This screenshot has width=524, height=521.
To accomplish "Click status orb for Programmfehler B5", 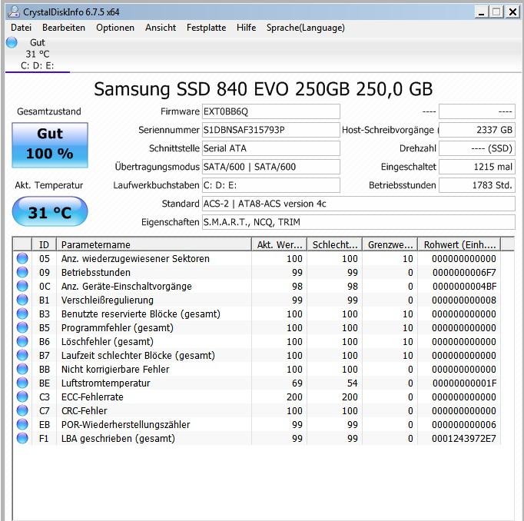I will coord(22,327).
